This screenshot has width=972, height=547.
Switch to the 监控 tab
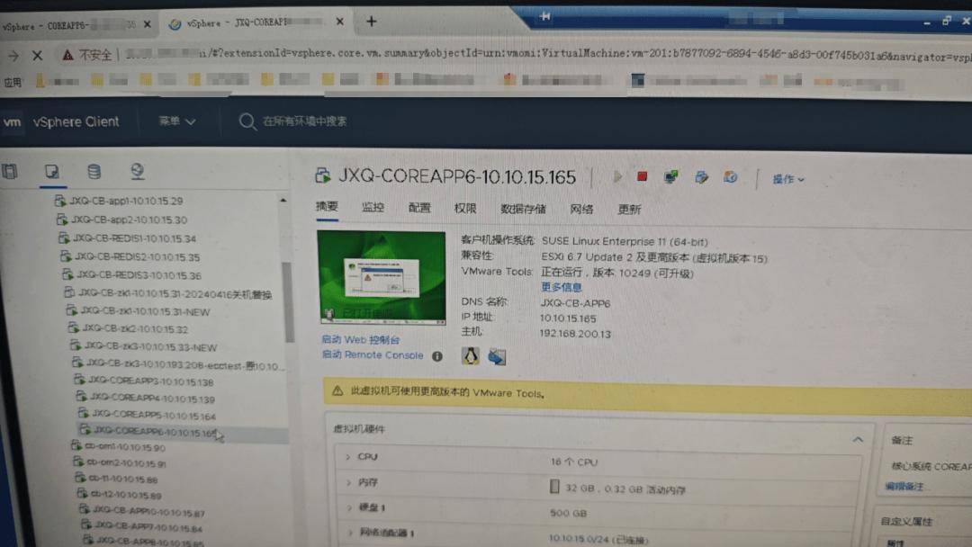373,207
